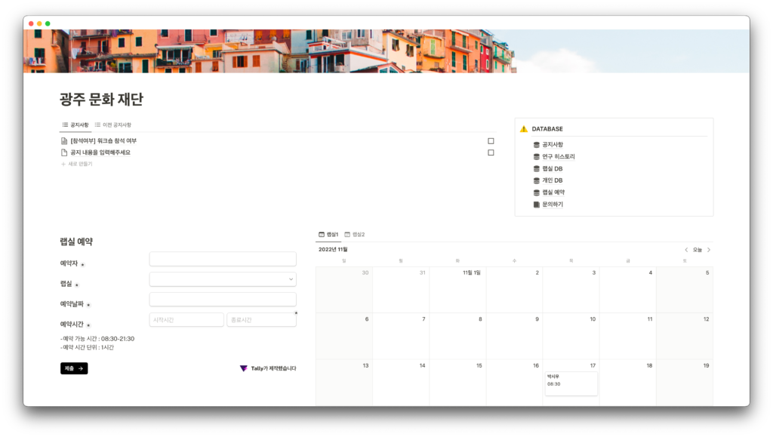
Task: Click the yellow warning icon by DATABASE
Action: pos(524,129)
